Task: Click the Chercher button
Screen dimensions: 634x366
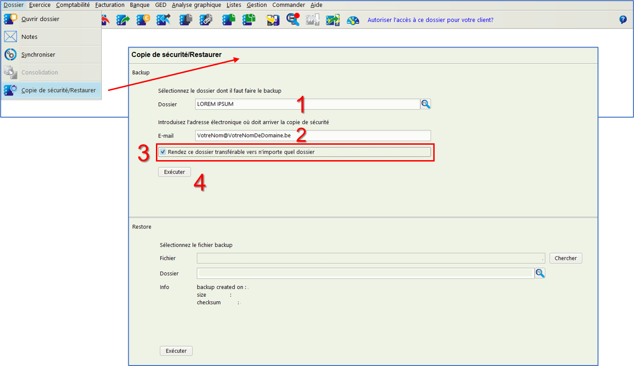Action: coord(566,258)
